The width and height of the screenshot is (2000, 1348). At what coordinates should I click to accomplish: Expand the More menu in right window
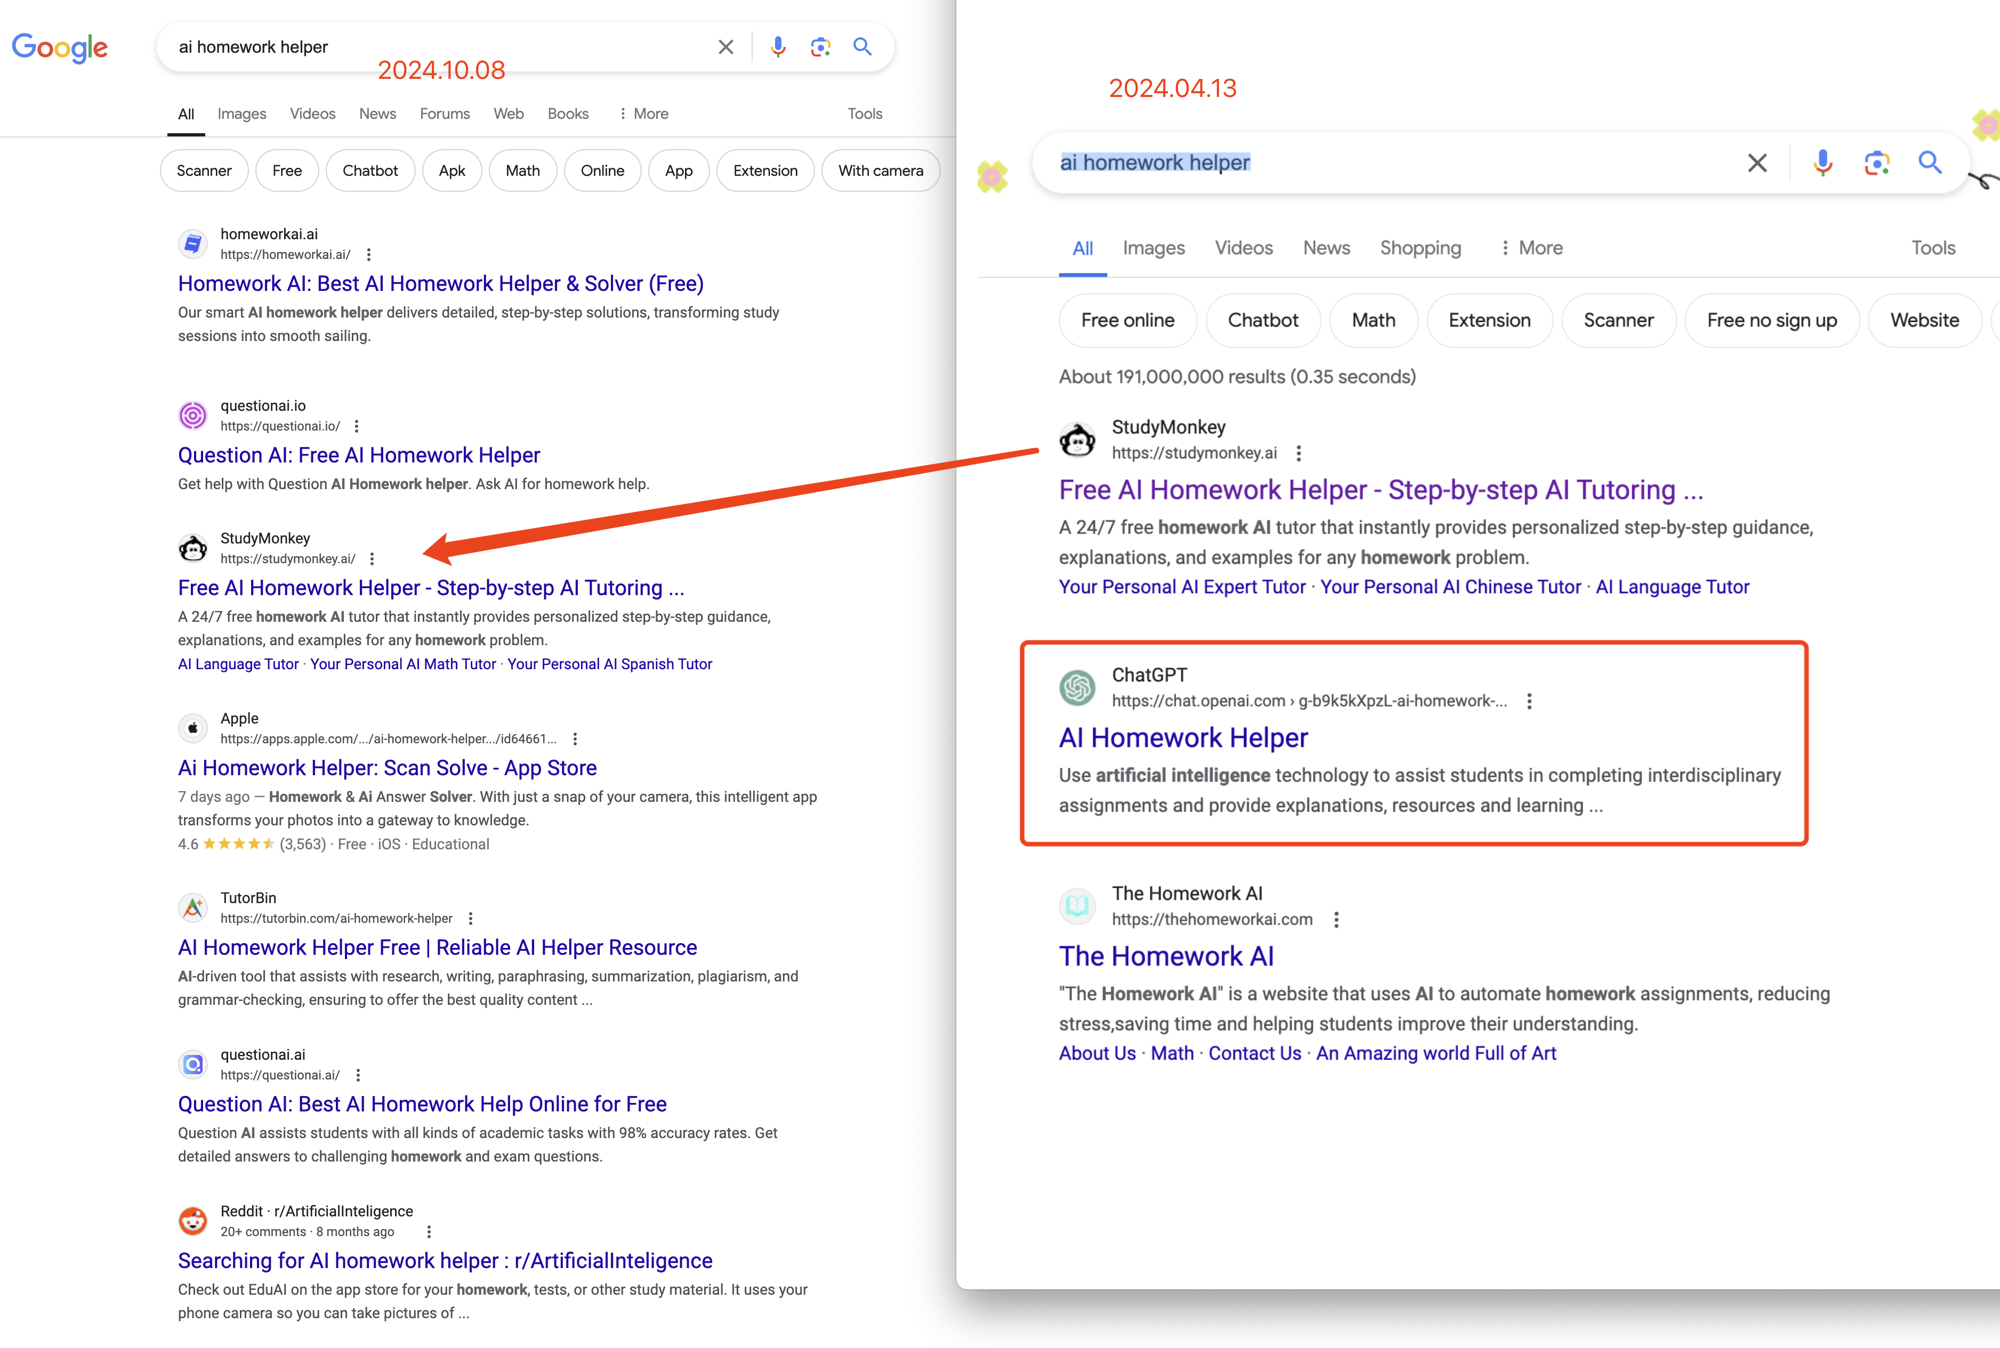point(1531,248)
